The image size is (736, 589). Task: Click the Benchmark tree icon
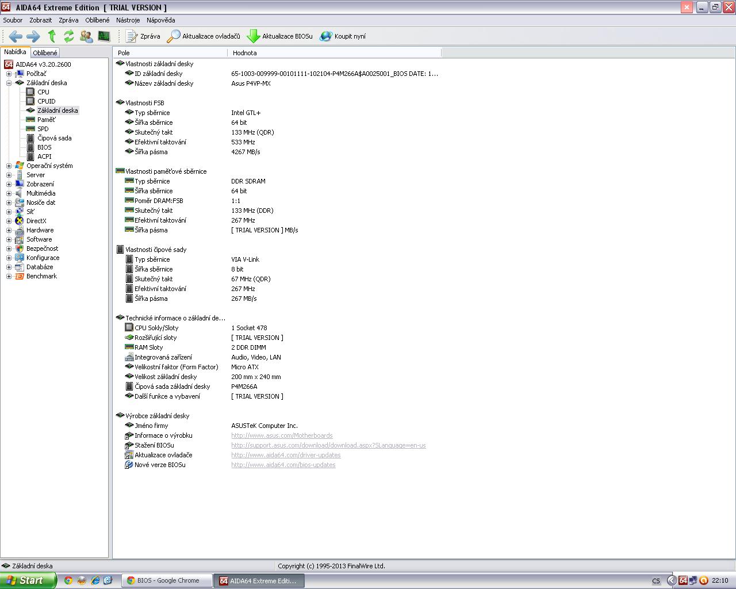[20, 276]
